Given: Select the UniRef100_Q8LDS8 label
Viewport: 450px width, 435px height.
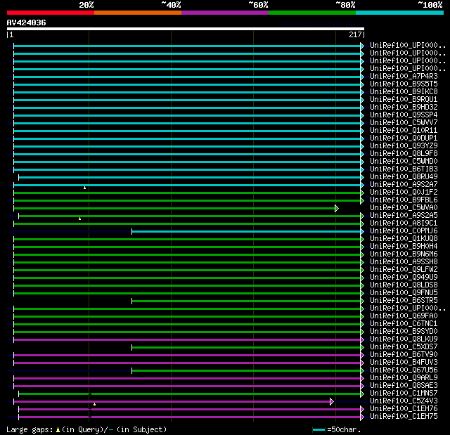Looking at the screenshot, I should (x=404, y=285).
